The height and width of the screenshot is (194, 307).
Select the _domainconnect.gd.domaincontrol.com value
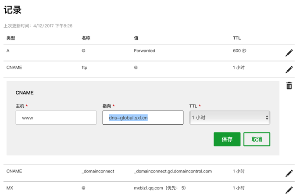173,171
